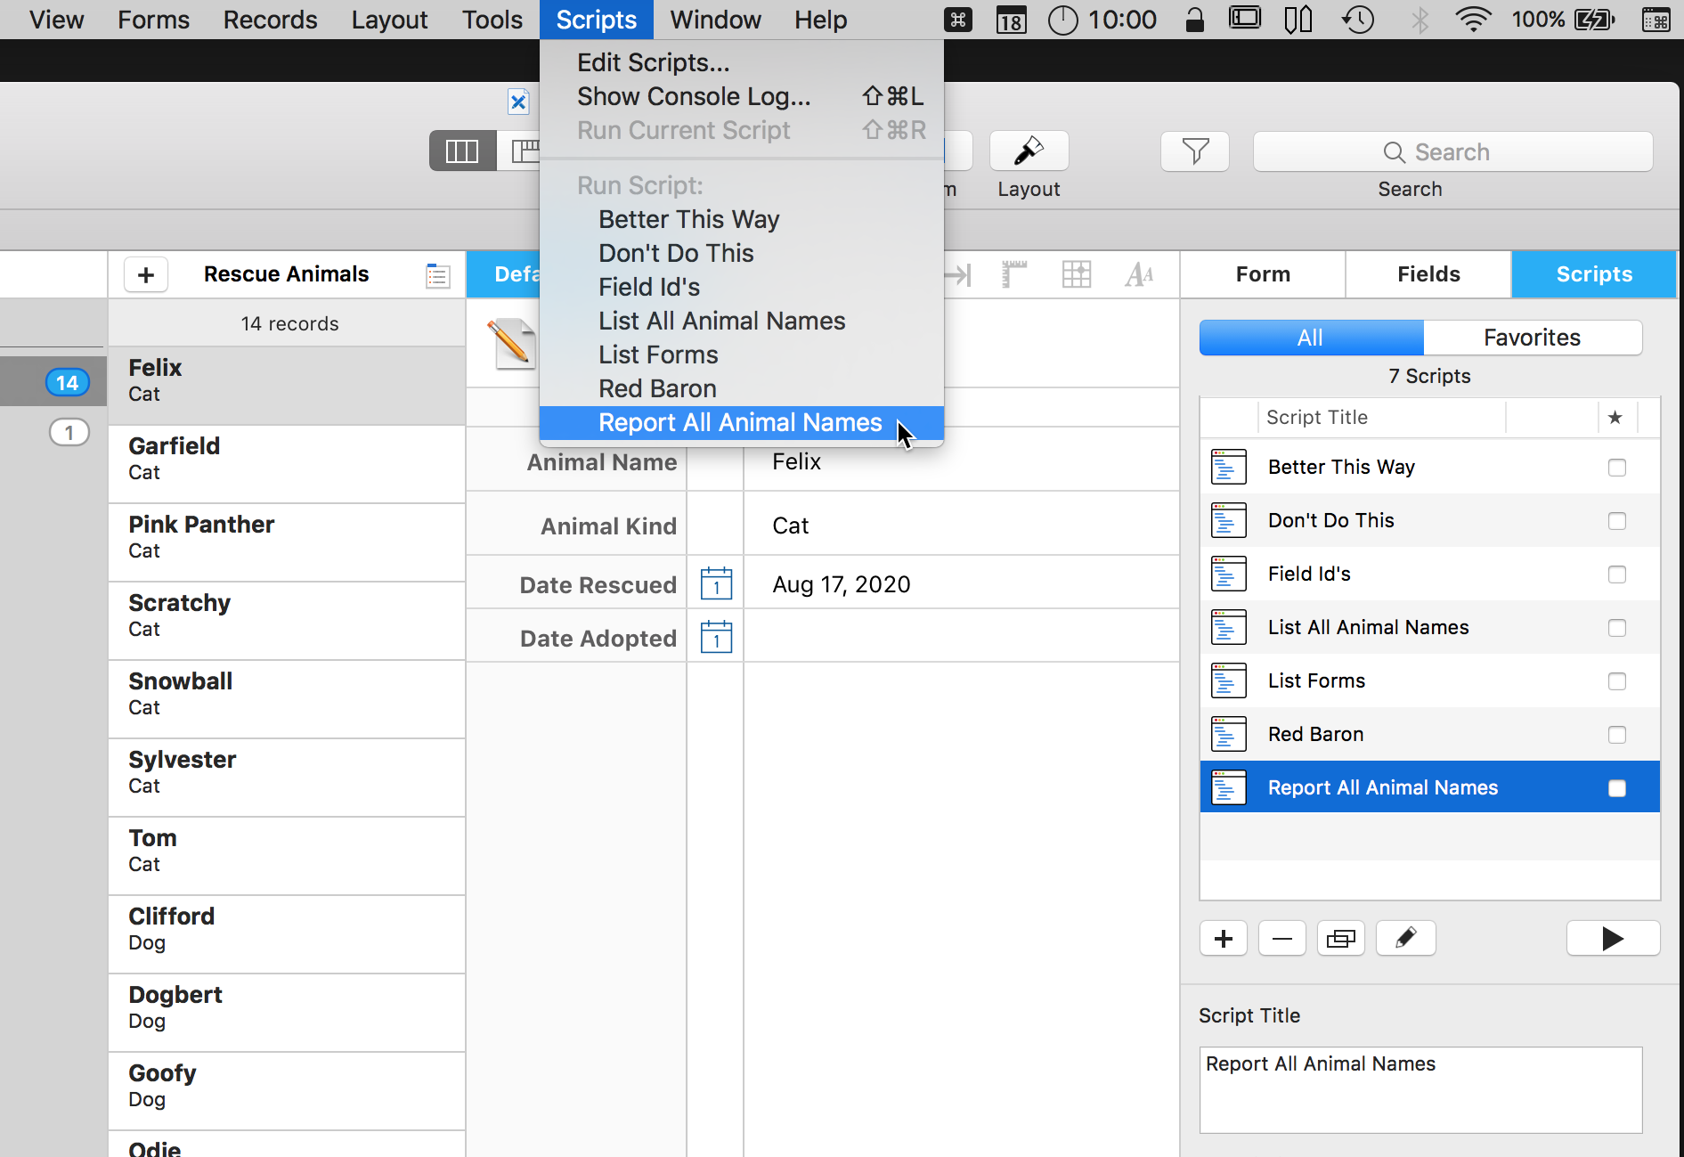The height and width of the screenshot is (1157, 1684).
Task: Click the Layout paintbrush toolbar icon
Action: click(1029, 151)
